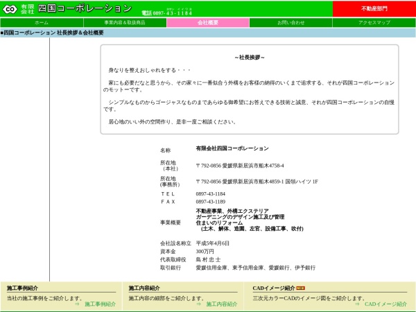This screenshot has height=312, width=416.
Task: Click the 施工内容紹介 footer heading
Action: (144, 288)
